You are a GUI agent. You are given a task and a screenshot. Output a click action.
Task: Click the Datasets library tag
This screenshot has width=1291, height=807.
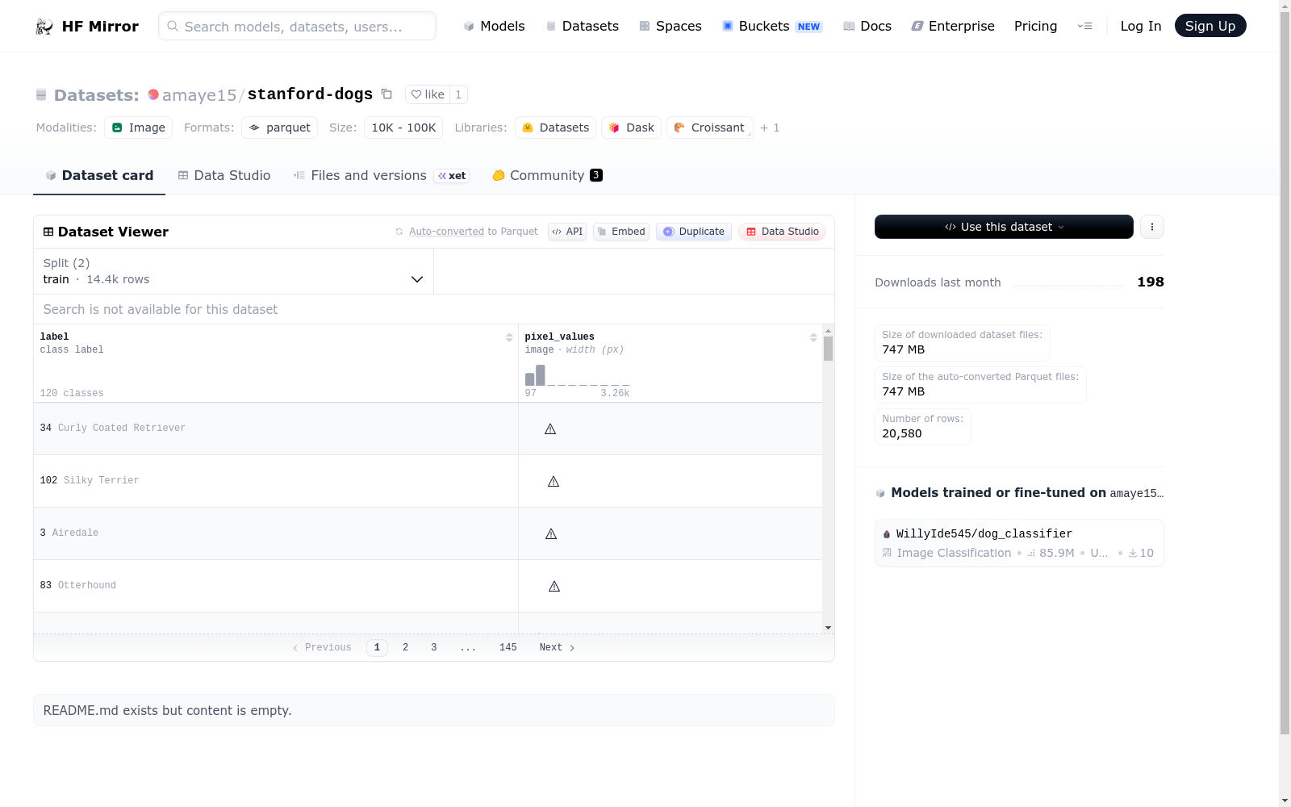pos(555,128)
